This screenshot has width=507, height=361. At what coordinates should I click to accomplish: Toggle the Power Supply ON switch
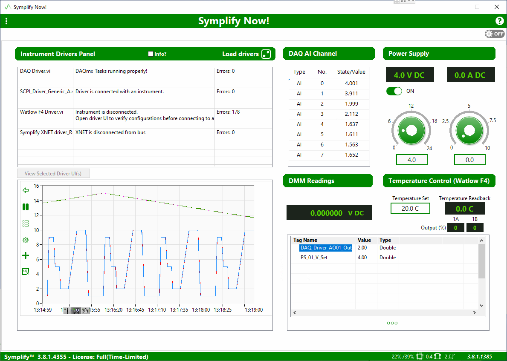coord(394,91)
